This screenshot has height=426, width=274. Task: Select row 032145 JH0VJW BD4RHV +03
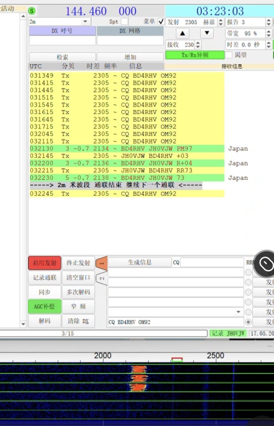(x=127, y=156)
